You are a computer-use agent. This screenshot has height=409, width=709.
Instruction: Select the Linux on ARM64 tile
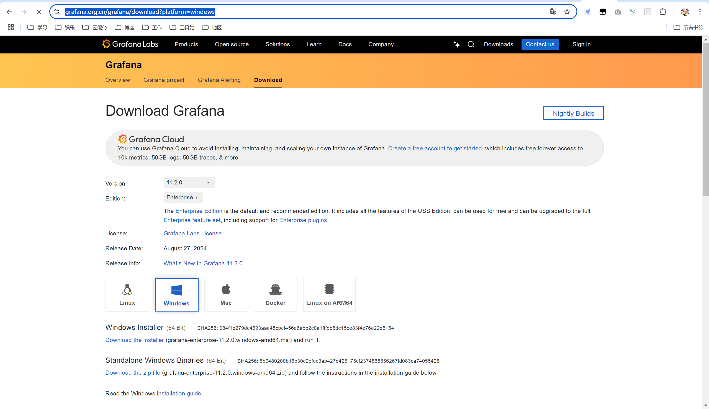point(329,294)
